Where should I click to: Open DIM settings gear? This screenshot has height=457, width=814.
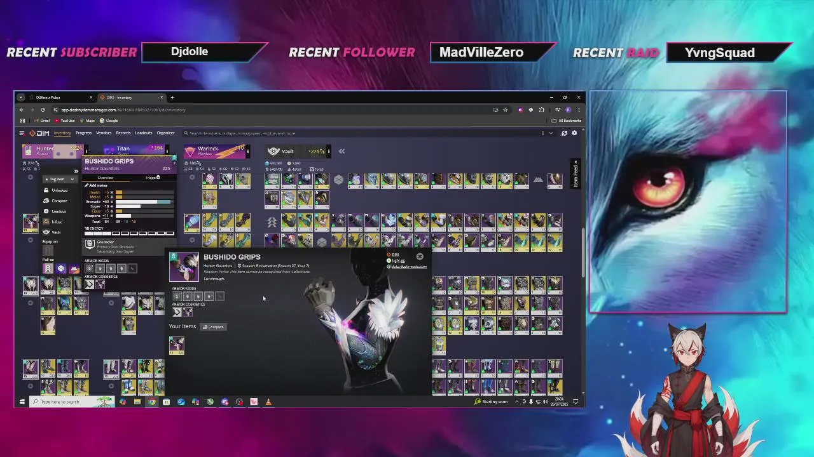pyautogui.click(x=574, y=133)
